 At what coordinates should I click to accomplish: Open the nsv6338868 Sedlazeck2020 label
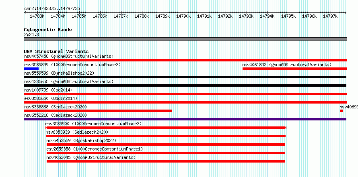click(x=56, y=107)
